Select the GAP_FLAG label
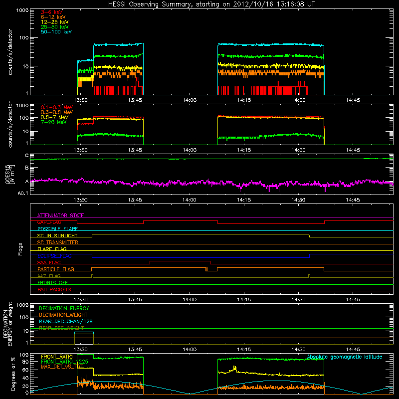Viewport: 399px width, 399px height. point(49,222)
